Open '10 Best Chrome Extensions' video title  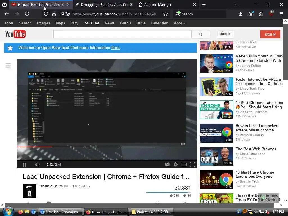(x=259, y=105)
